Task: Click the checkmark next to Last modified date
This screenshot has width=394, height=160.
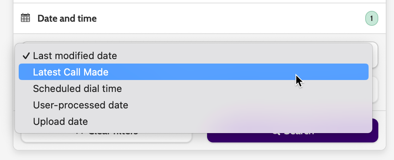Action: tap(26, 56)
